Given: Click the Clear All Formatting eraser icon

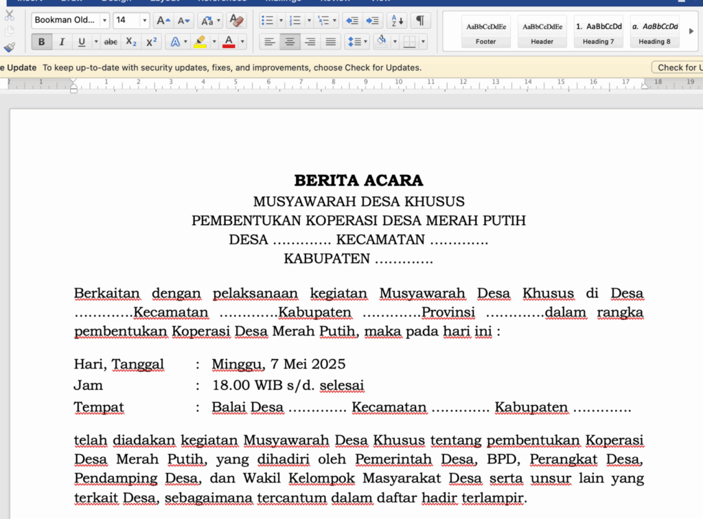Looking at the screenshot, I should (235, 21).
